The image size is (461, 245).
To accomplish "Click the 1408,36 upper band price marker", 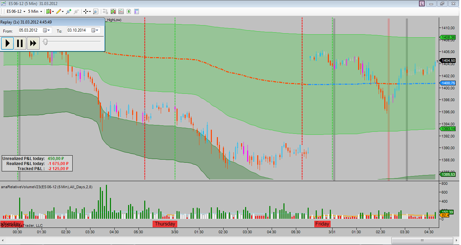I will tap(448, 37).
